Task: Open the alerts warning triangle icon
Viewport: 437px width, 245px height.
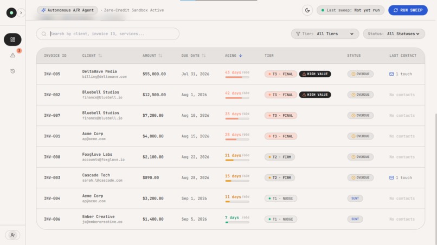Action: [12, 55]
